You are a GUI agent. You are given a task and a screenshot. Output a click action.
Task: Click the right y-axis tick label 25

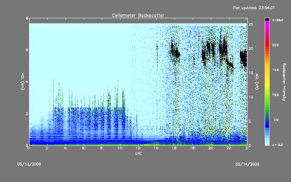251,24
